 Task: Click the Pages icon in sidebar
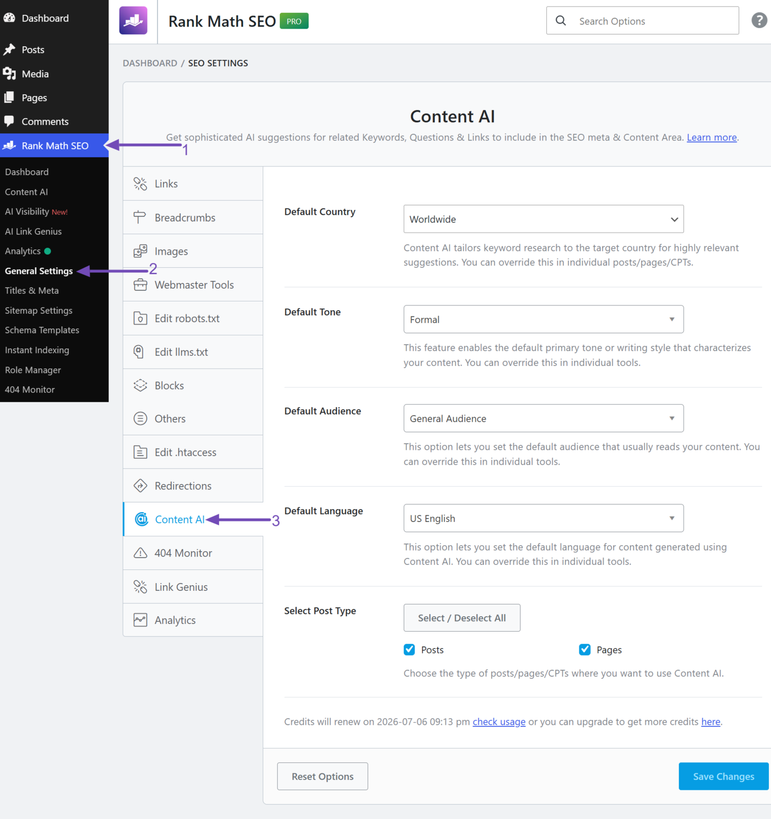point(9,98)
